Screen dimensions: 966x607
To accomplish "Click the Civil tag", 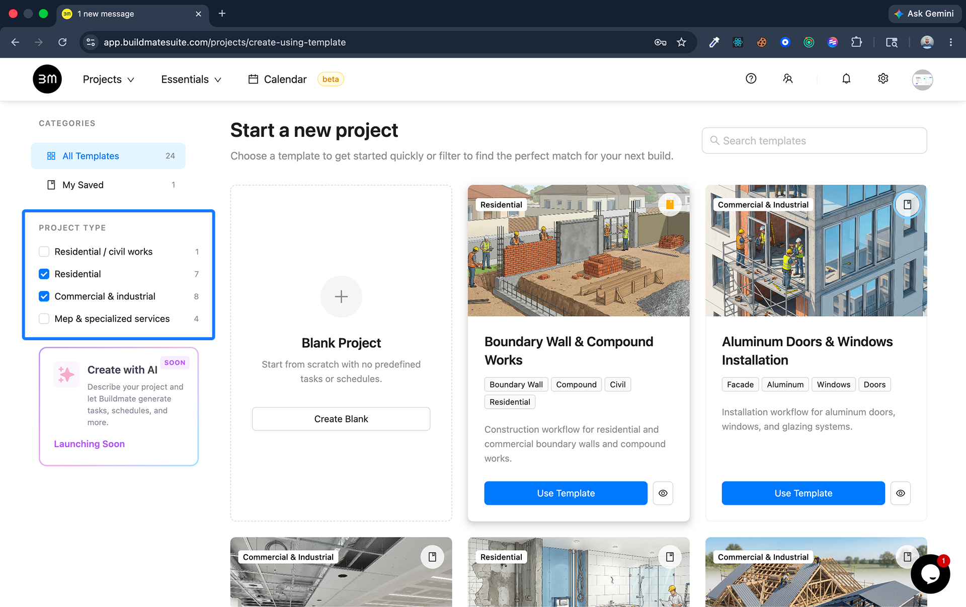I will point(618,385).
